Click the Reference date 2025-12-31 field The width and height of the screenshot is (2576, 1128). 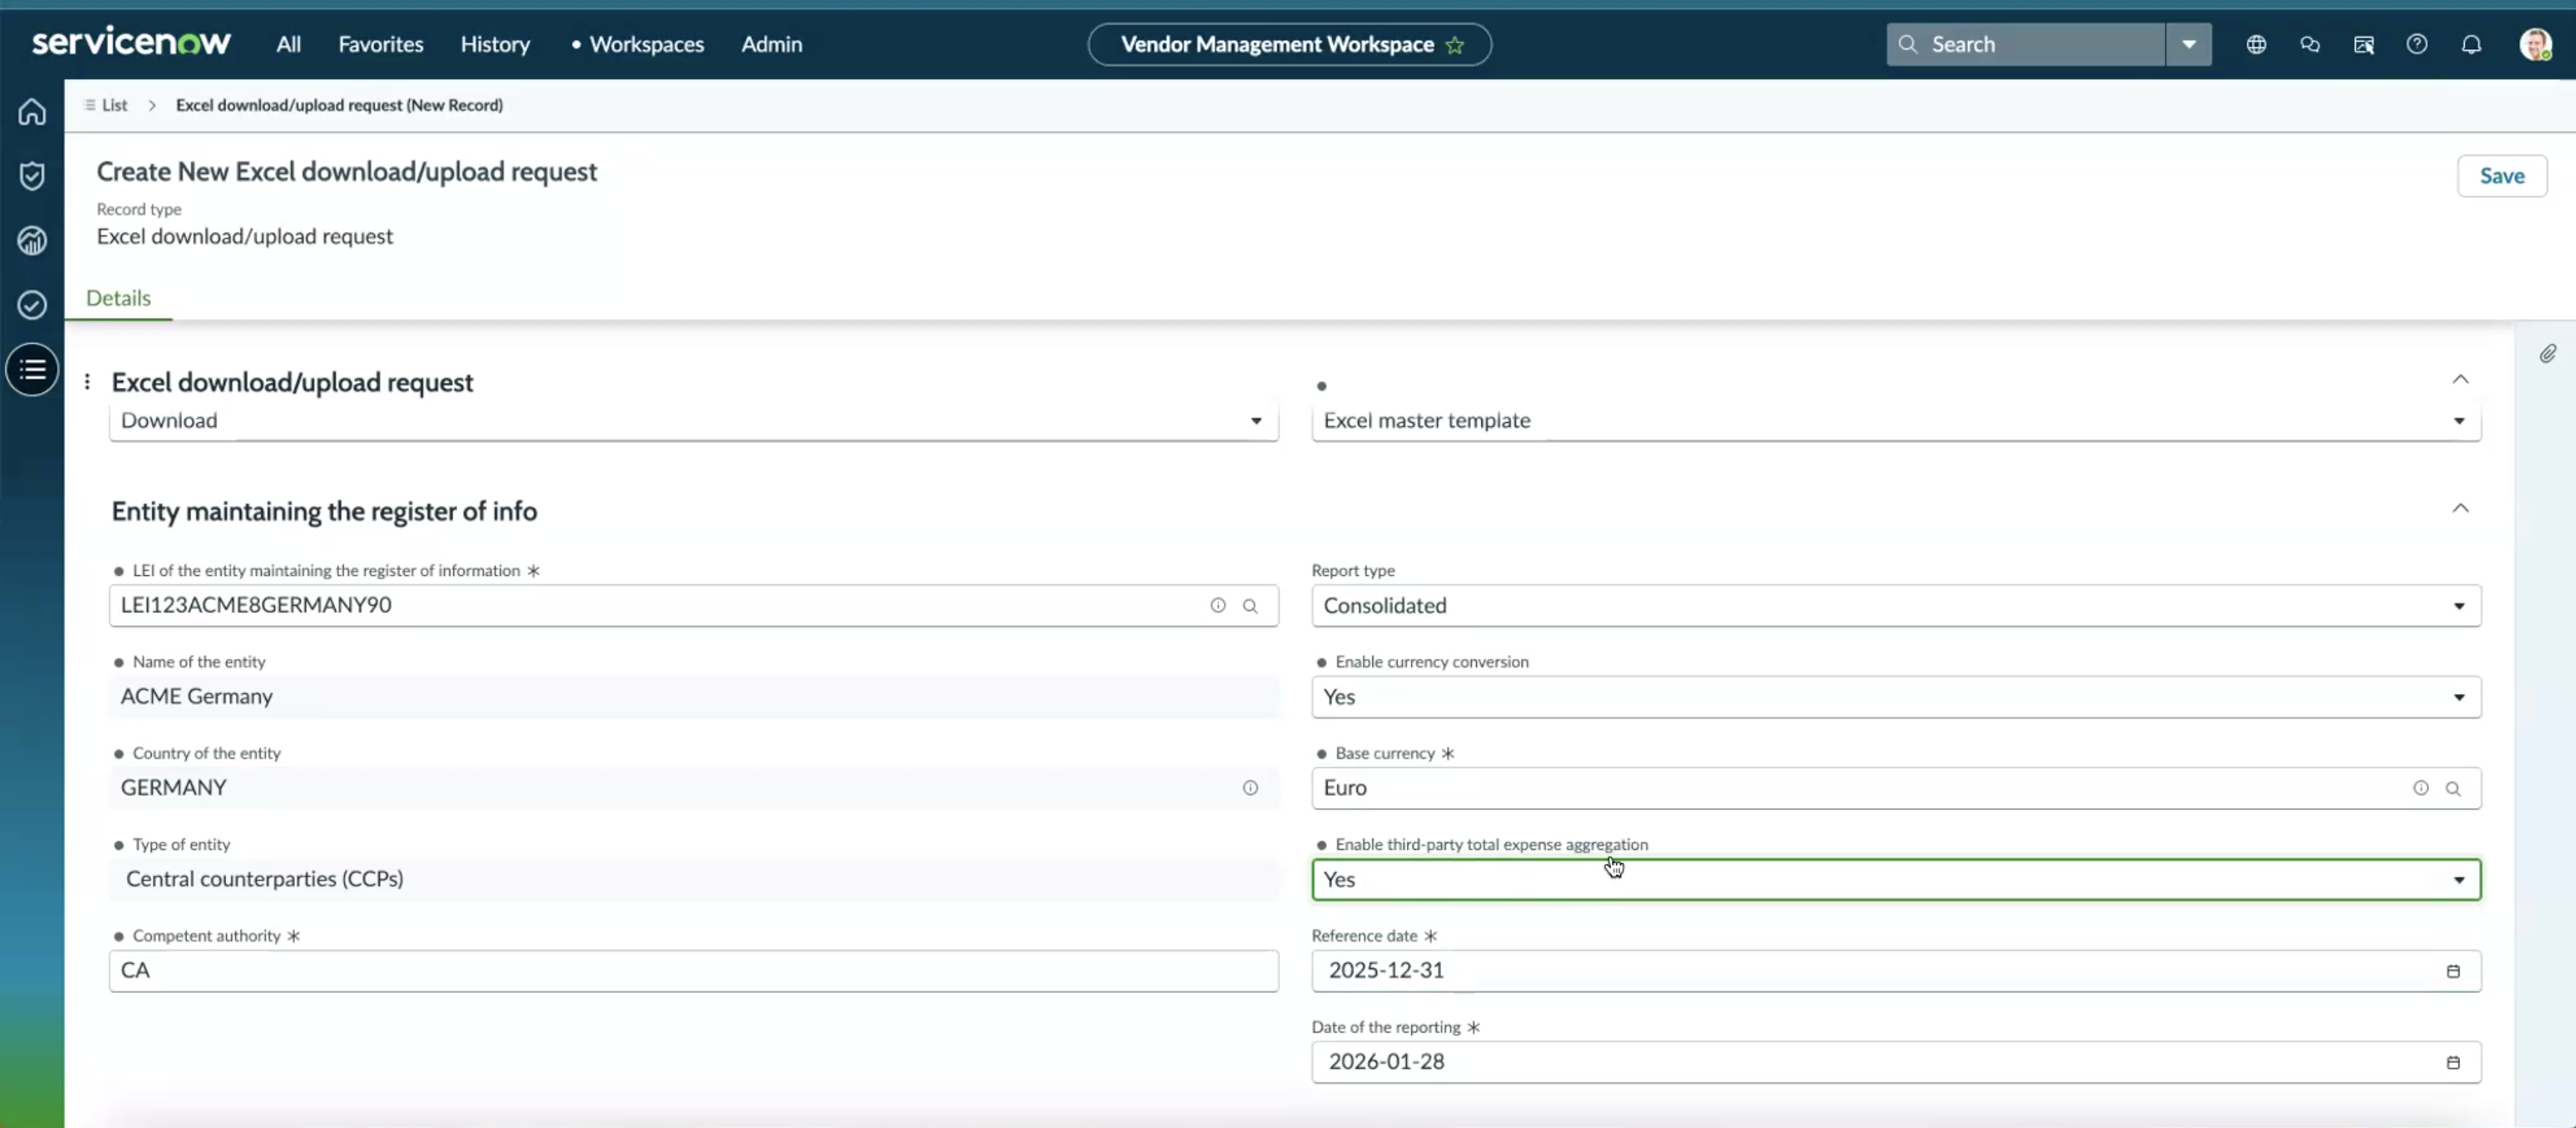1896,970
